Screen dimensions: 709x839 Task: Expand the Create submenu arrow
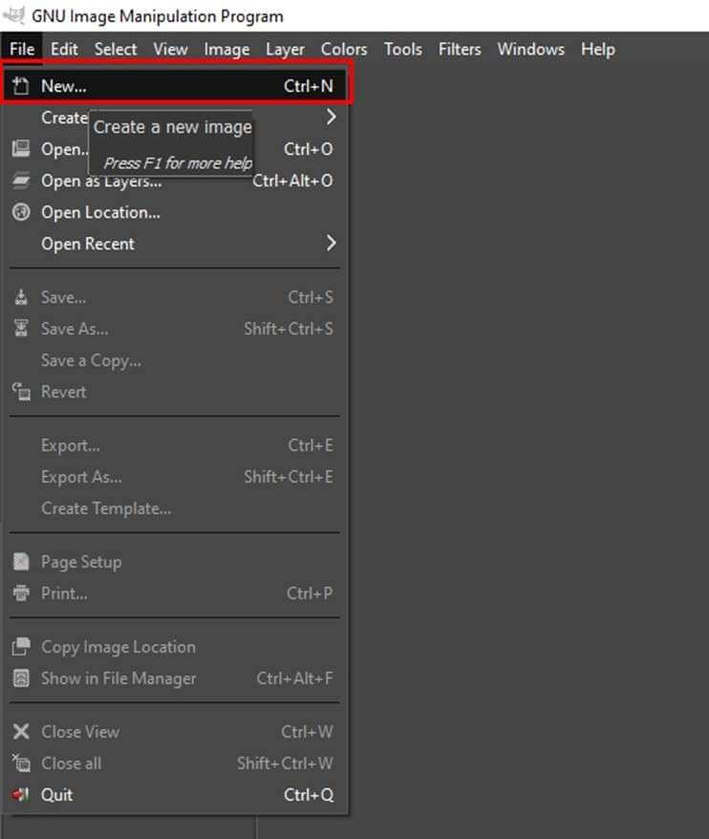(332, 117)
